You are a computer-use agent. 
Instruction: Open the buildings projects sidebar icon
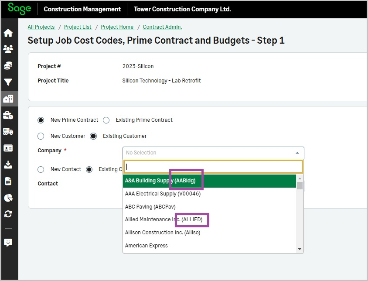(8, 99)
